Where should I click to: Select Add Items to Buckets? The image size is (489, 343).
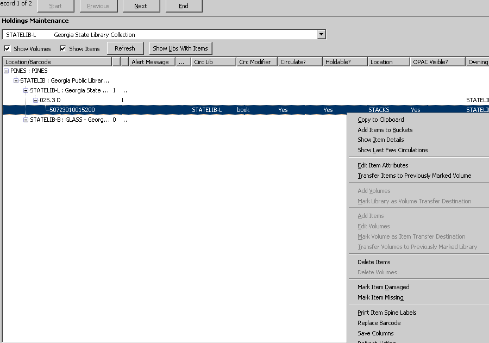tap(385, 130)
